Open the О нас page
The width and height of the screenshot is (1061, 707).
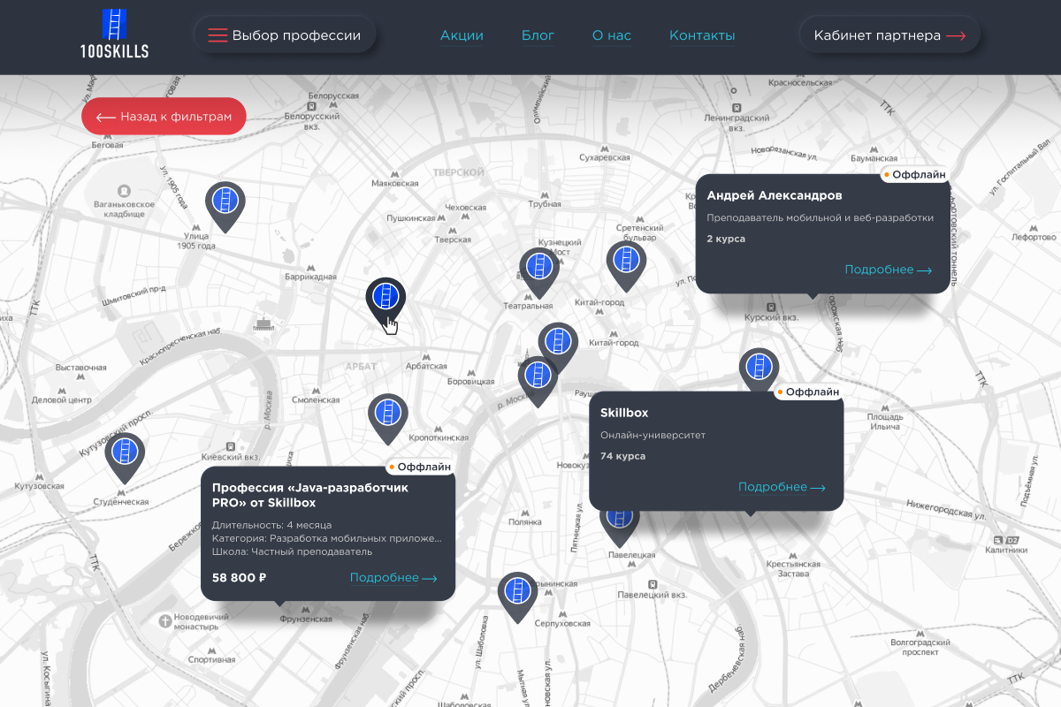612,35
